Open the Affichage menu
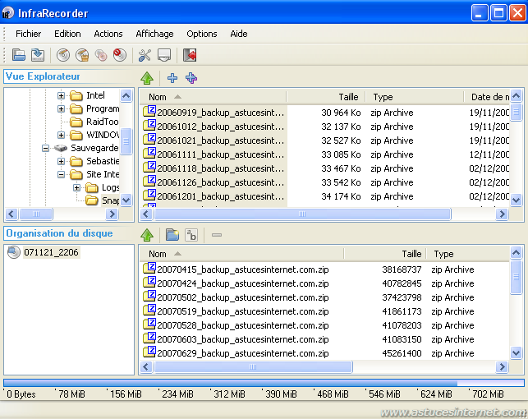Screen dimensions: 528x419 (154, 34)
